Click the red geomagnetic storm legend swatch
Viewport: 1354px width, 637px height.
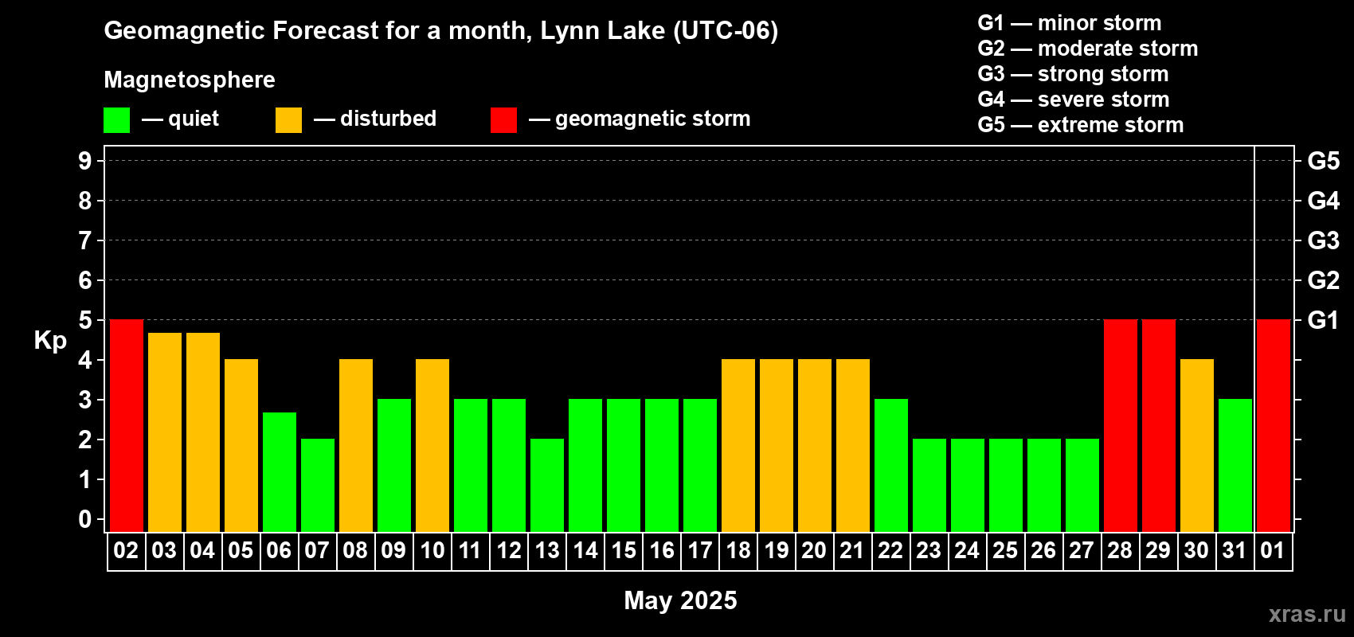(x=503, y=120)
